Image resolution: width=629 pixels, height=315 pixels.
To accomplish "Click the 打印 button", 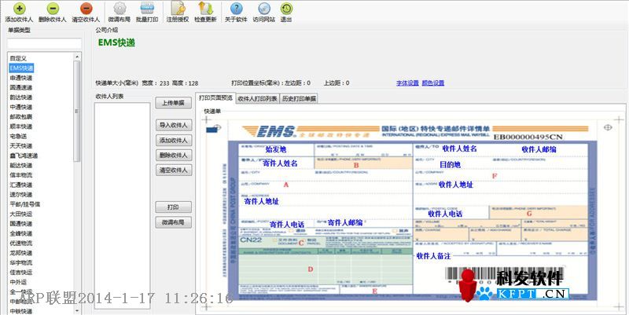I will (x=173, y=207).
